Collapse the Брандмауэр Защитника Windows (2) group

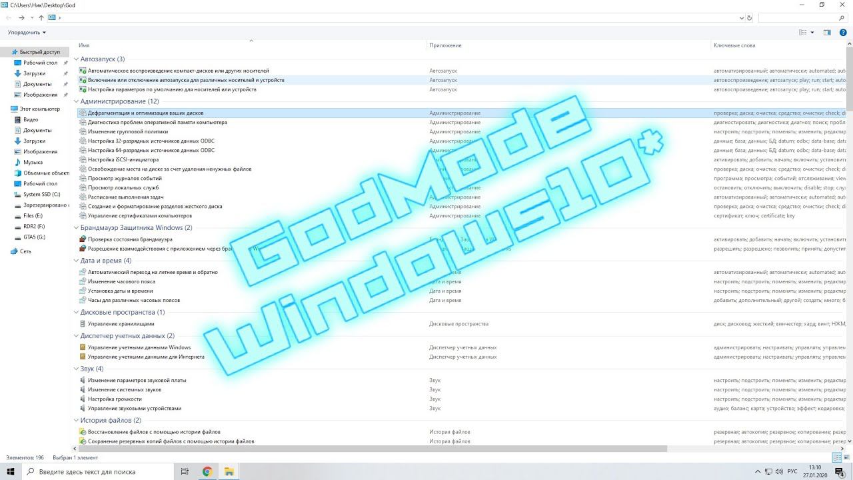(x=76, y=228)
